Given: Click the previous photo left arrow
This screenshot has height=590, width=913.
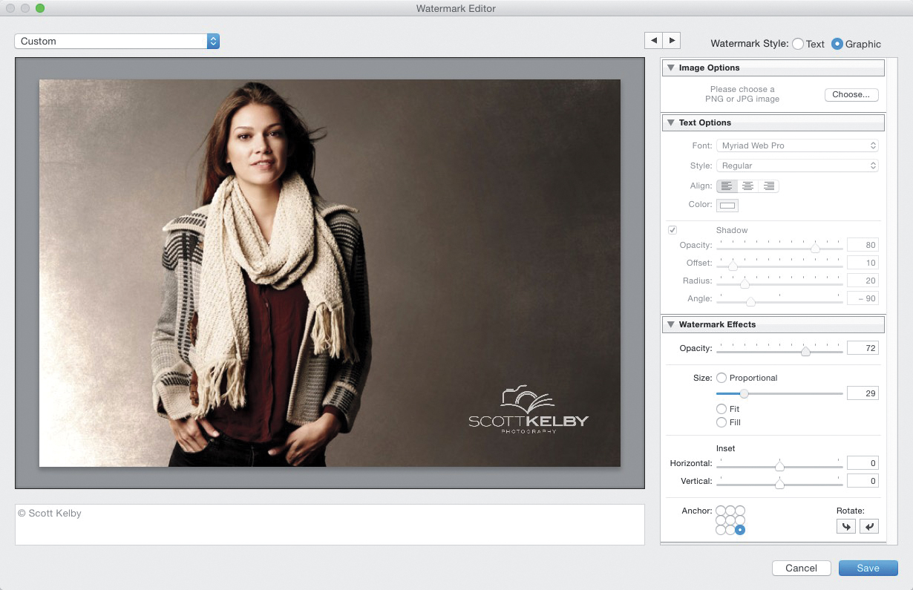Looking at the screenshot, I should [653, 41].
